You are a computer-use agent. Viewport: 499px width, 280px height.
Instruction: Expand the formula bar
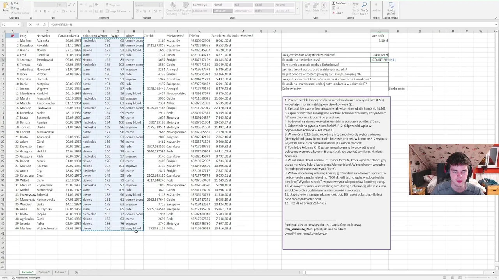[496, 24]
